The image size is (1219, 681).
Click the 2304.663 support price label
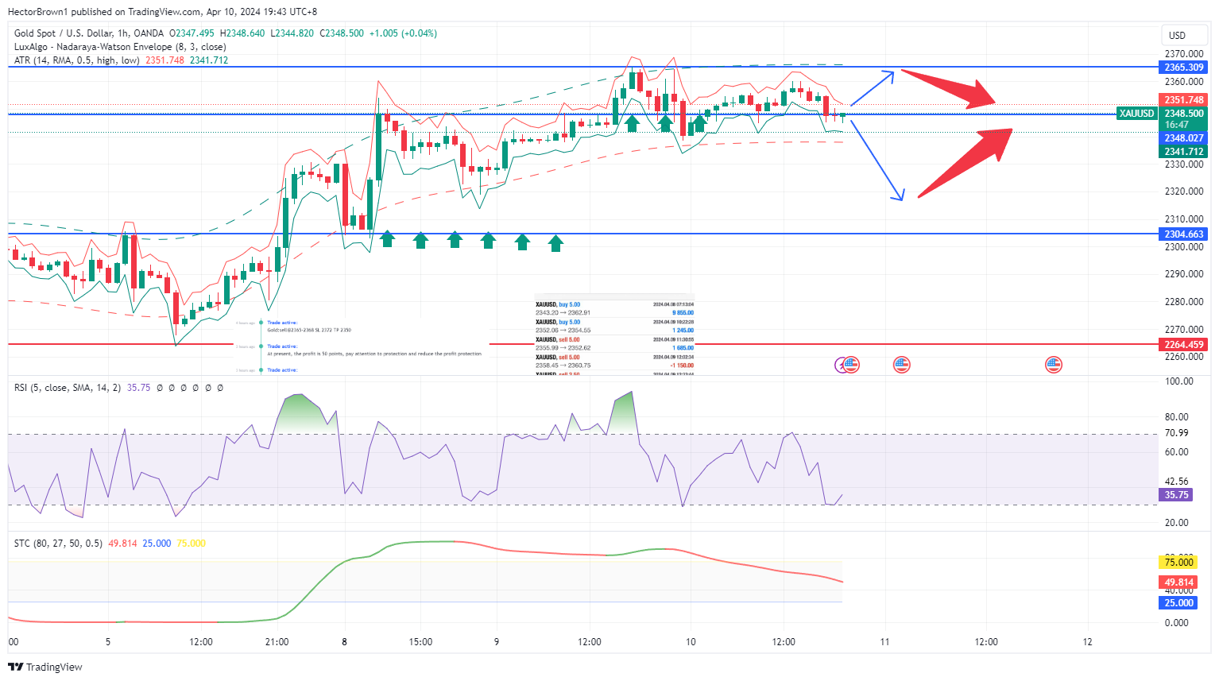[1184, 234]
